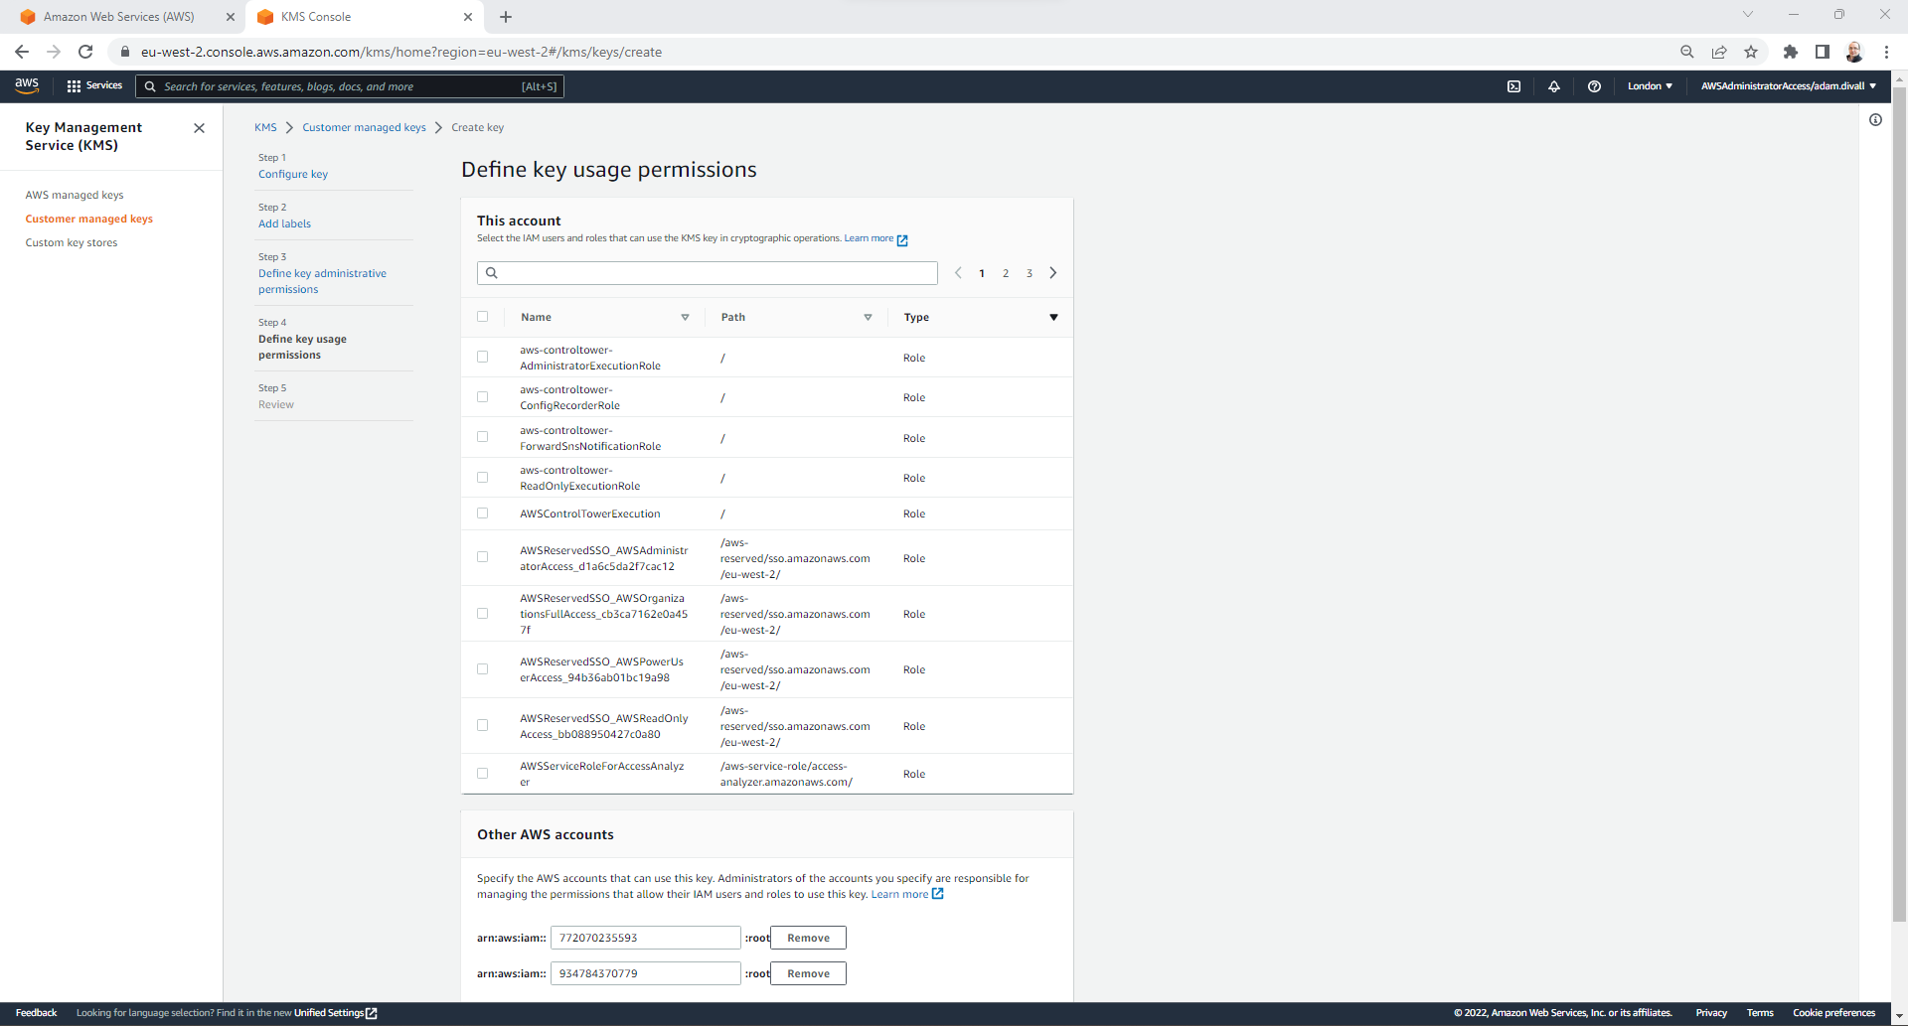Open AWS managed keys in sidebar

[x=75, y=195]
